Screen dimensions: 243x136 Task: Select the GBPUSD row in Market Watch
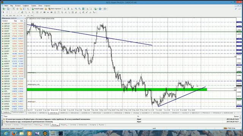[x=13, y=26]
